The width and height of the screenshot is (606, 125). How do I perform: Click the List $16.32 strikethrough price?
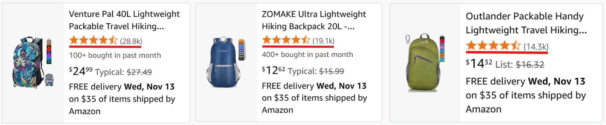tap(520, 64)
